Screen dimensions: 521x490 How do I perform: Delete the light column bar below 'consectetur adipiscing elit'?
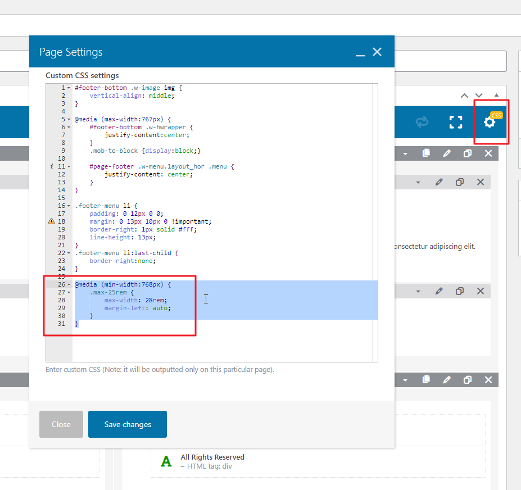click(x=481, y=291)
